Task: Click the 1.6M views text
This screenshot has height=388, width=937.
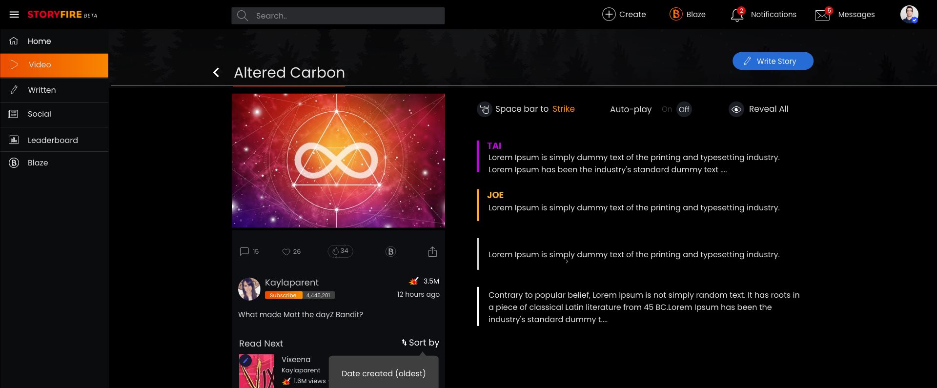Action: coord(309,381)
